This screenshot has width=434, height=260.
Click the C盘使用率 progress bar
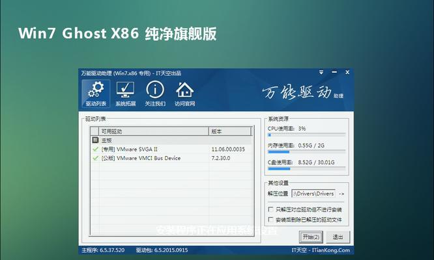pyautogui.click(x=306, y=168)
